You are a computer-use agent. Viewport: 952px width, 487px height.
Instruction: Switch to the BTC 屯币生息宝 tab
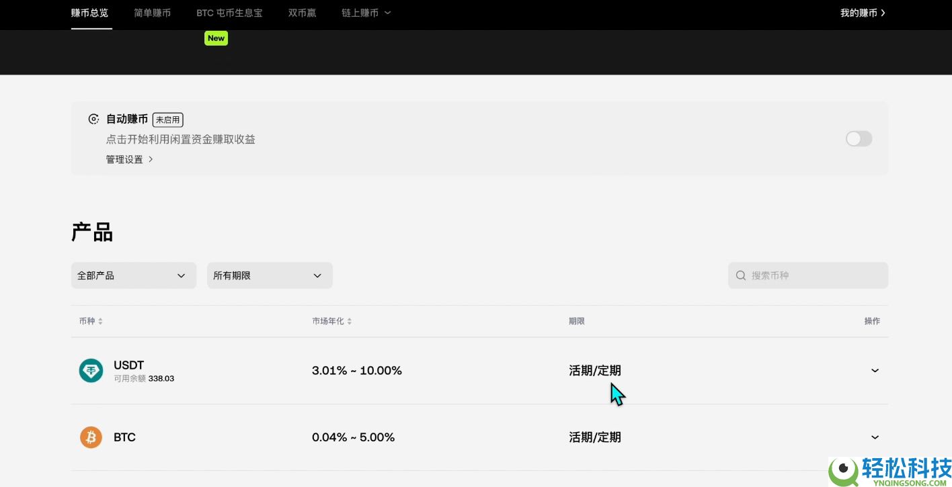(x=229, y=12)
